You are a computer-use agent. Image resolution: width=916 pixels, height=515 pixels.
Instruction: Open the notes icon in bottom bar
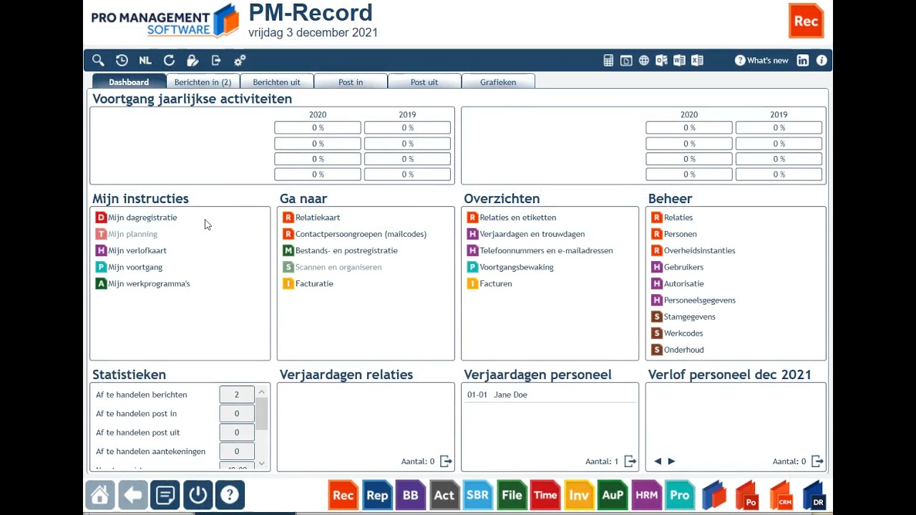click(x=165, y=495)
